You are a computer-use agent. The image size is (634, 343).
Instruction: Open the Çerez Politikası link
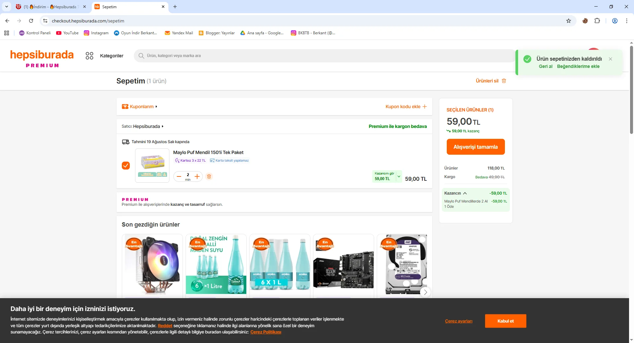click(266, 332)
